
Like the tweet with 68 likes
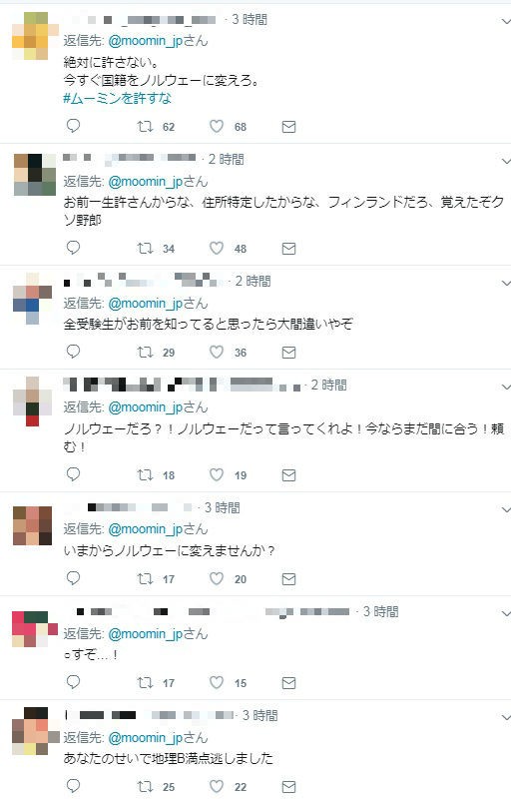(x=217, y=127)
